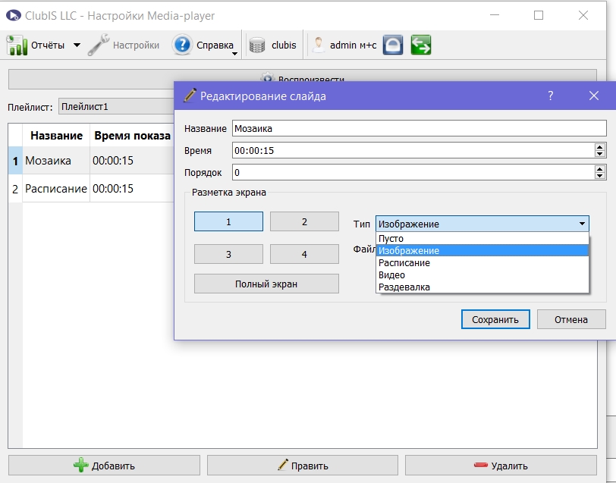Click the Название input field
This screenshot has height=483, width=616.
(420, 128)
